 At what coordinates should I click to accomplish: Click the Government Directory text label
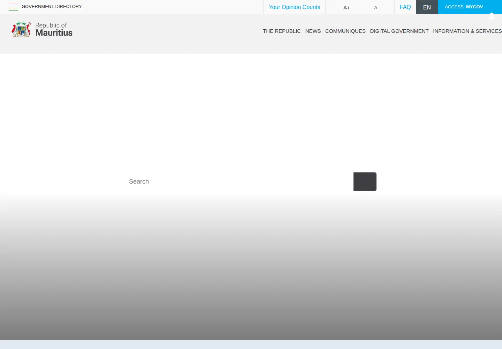(52, 7)
